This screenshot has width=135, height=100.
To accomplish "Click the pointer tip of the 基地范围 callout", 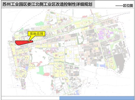I will coord(28,42).
